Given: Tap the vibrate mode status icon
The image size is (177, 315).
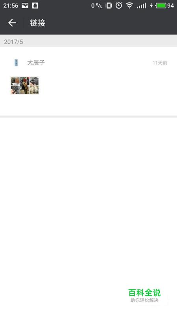Looking at the screenshot, I should click(109, 6).
